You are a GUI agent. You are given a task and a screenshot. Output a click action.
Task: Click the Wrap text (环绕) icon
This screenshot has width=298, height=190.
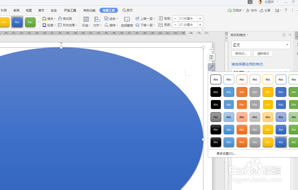(86, 19)
